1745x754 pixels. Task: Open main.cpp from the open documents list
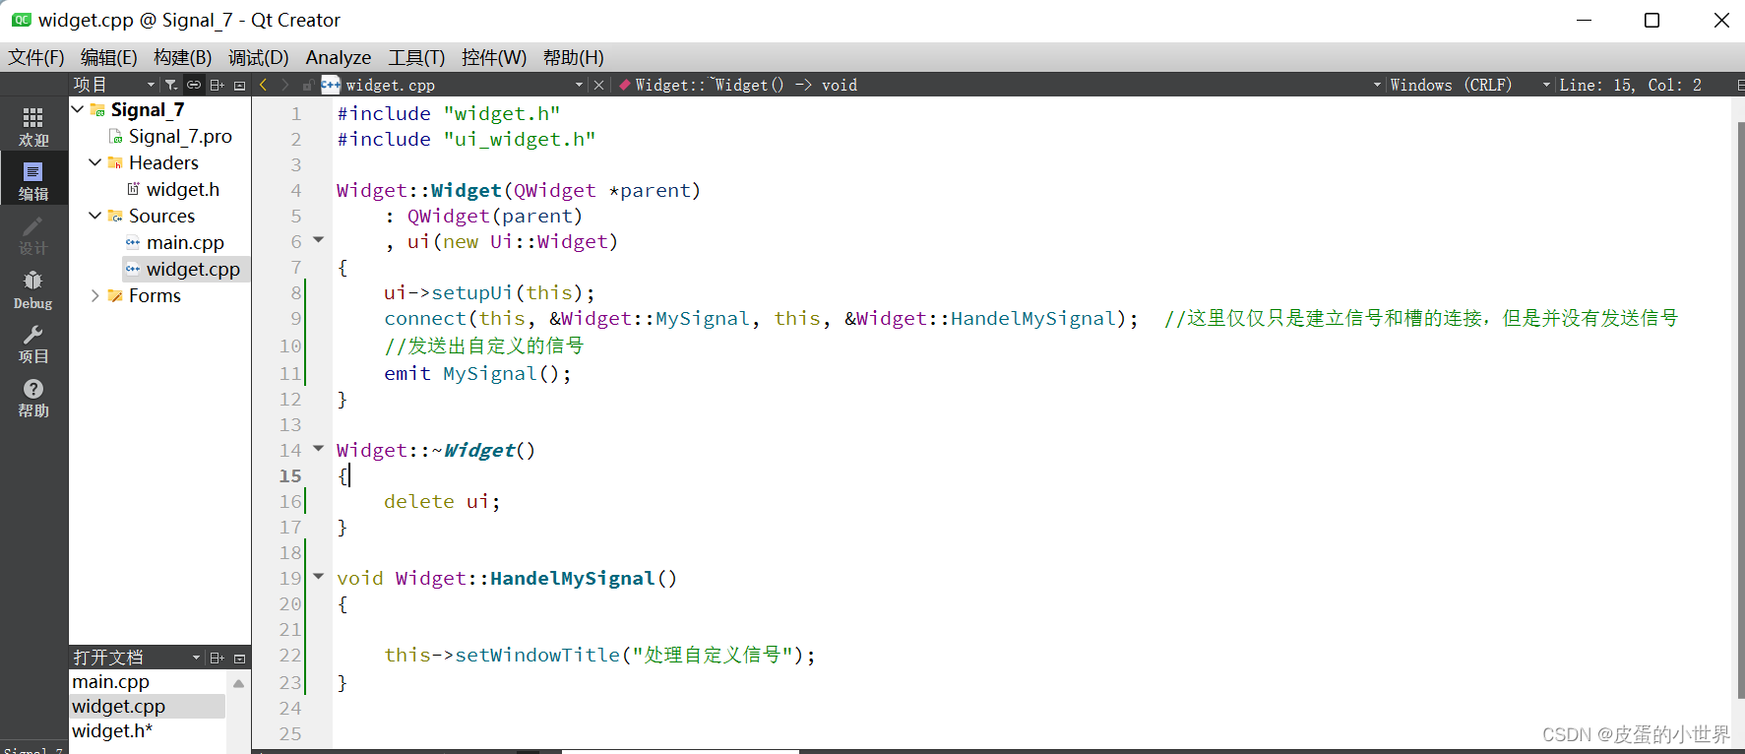coord(111,681)
